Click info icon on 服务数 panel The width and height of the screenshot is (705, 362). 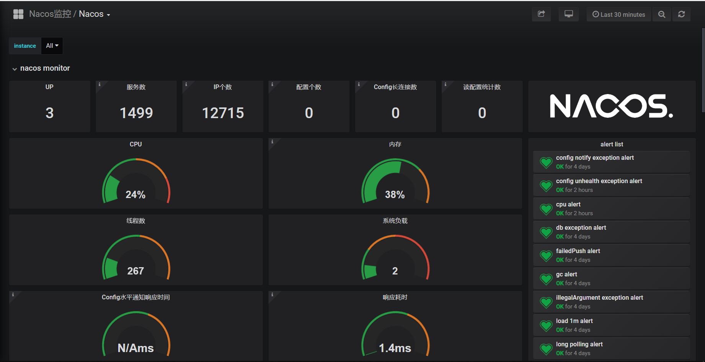coord(100,84)
